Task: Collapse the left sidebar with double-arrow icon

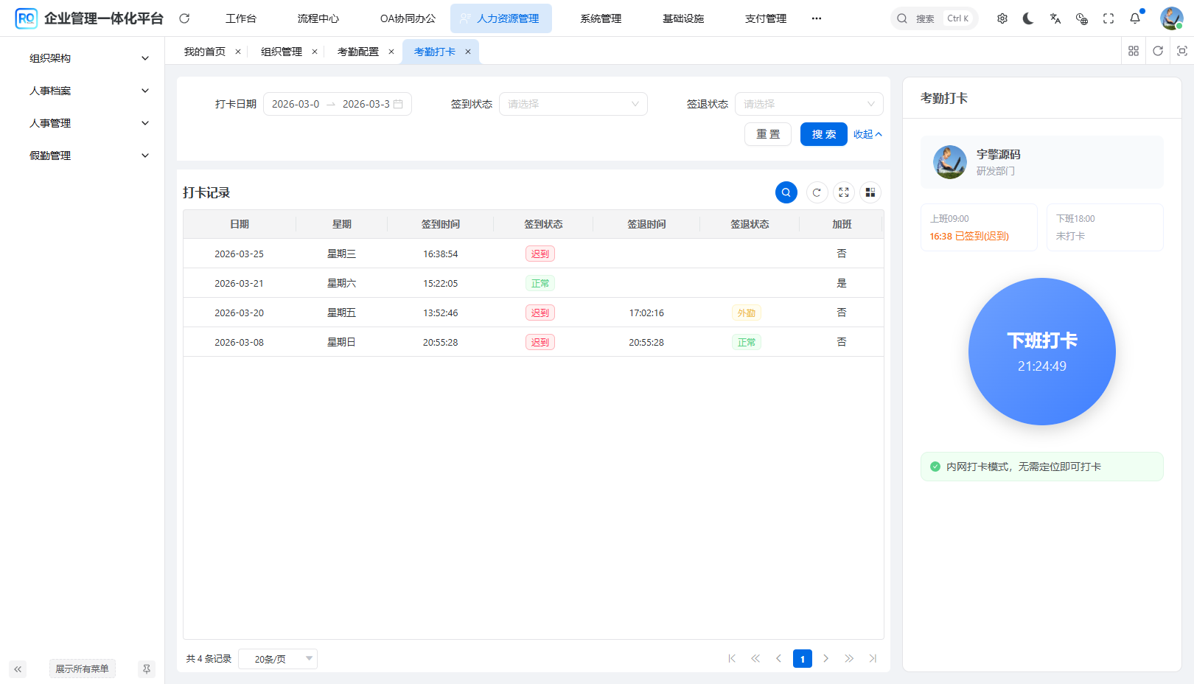Action: 18,669
